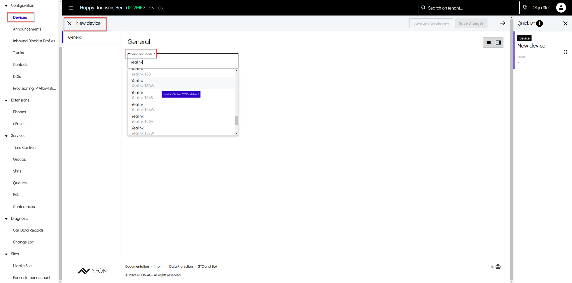Open the language globe selector
This screenshot has height=283, width=572.
point(498,267)
